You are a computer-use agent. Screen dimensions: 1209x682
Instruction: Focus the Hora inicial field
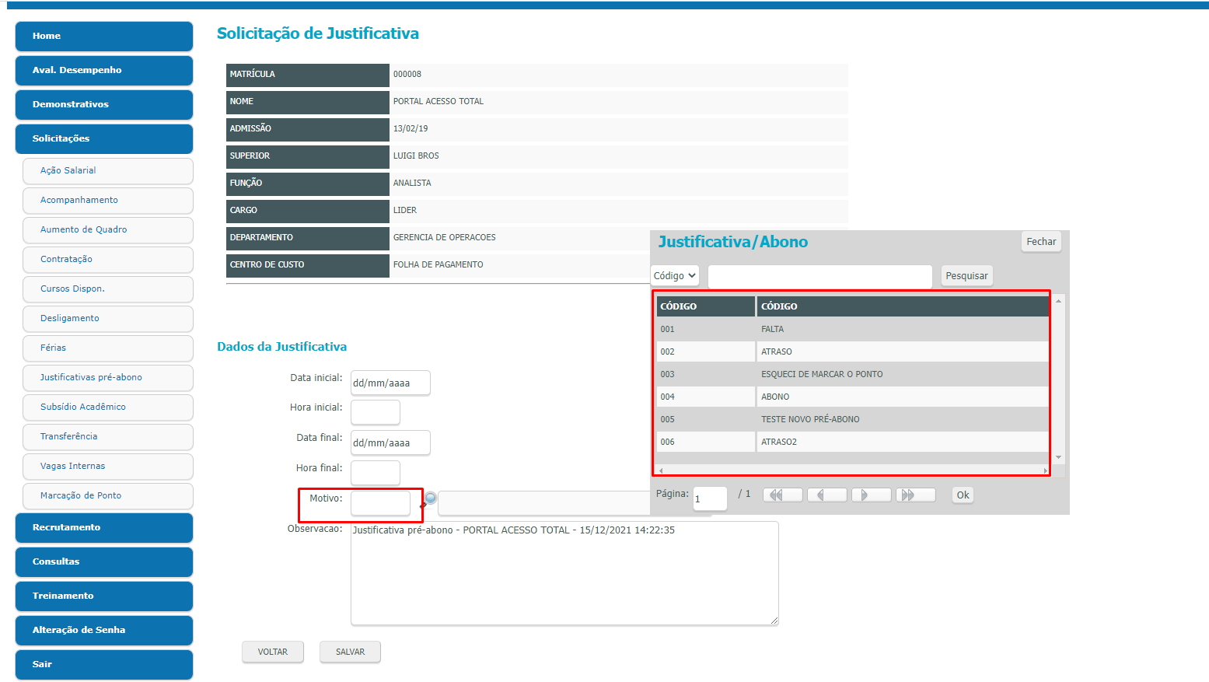point(376,412)
